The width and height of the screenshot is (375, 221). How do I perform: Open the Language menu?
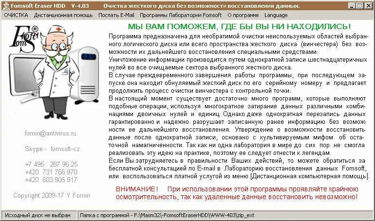[276, 15]
